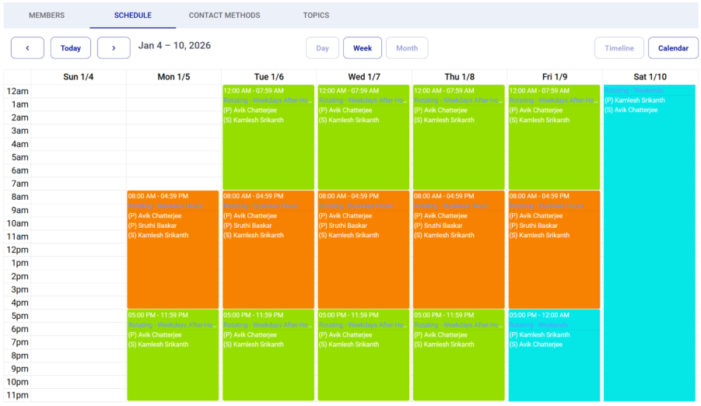Show the schedule as a Timeline
Image resolution: width=701 pixels, height=406 pixels.
pyautogui.click(x=619, y=48)
